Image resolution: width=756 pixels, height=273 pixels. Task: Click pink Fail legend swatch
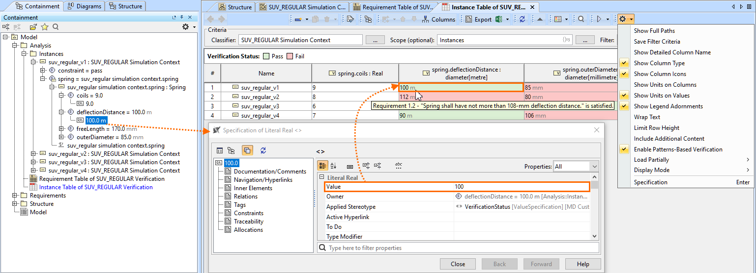290,56
